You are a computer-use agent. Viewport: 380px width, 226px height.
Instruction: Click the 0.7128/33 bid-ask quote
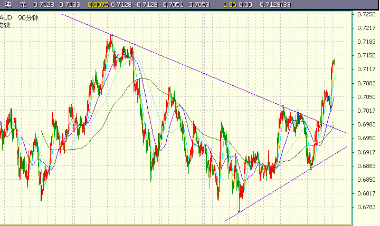pyautogui.click(x=275, y=5)
